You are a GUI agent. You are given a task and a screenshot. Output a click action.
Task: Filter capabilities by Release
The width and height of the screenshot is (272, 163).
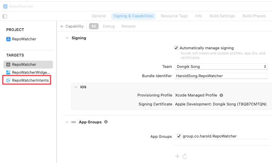(128, 26)
